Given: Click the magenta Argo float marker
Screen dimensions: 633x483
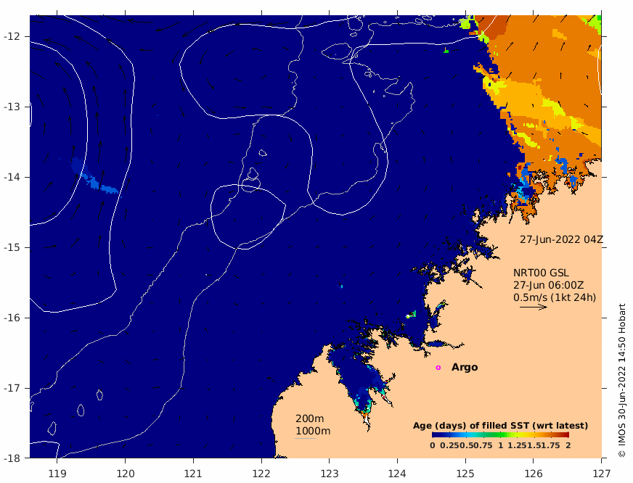Looking at the screenshot, I should (x=438, y=367).
